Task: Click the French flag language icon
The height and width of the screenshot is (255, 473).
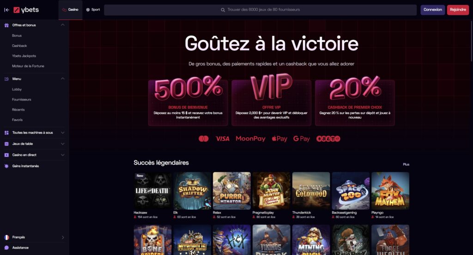Action: (x=6, y=237)
